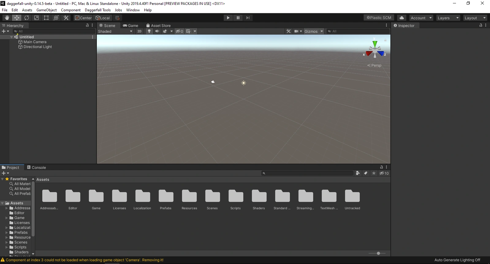The width and height of the screenshot is (490, 264).
Task: Toggle scene lighting
Action: [149, 31]
